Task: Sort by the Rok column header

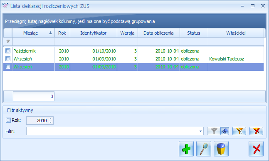Action: pos(62,33)
